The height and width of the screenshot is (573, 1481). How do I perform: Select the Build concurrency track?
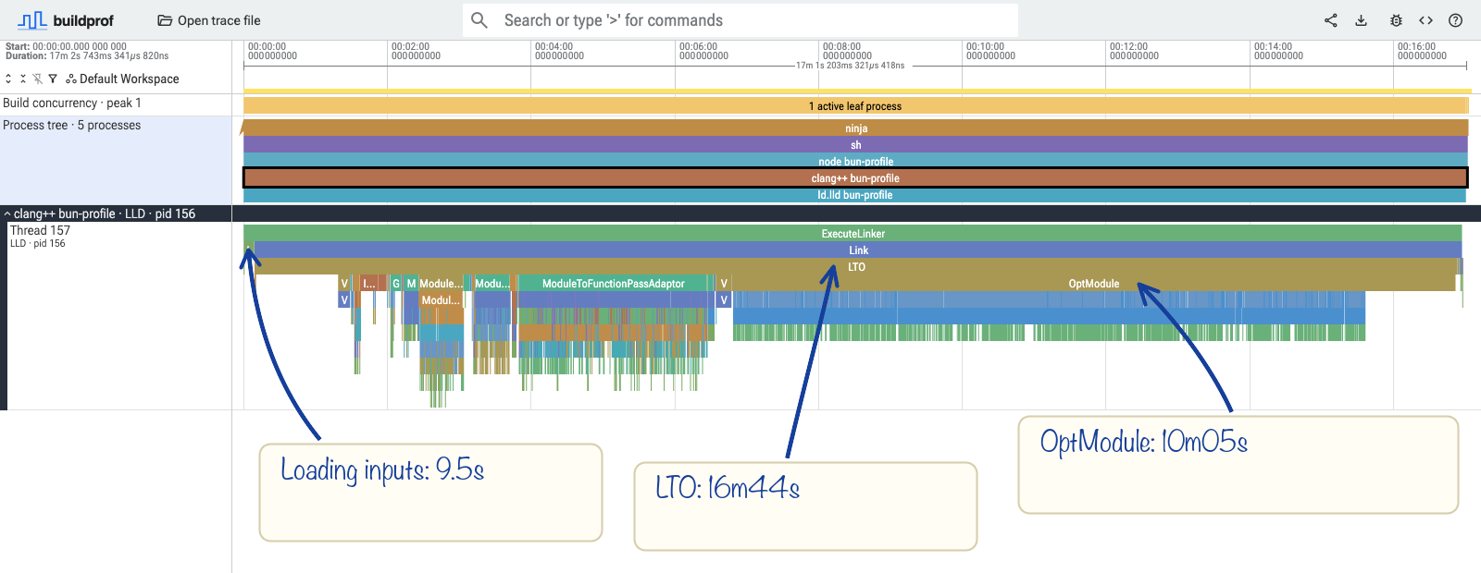click(x=116, y=104)
